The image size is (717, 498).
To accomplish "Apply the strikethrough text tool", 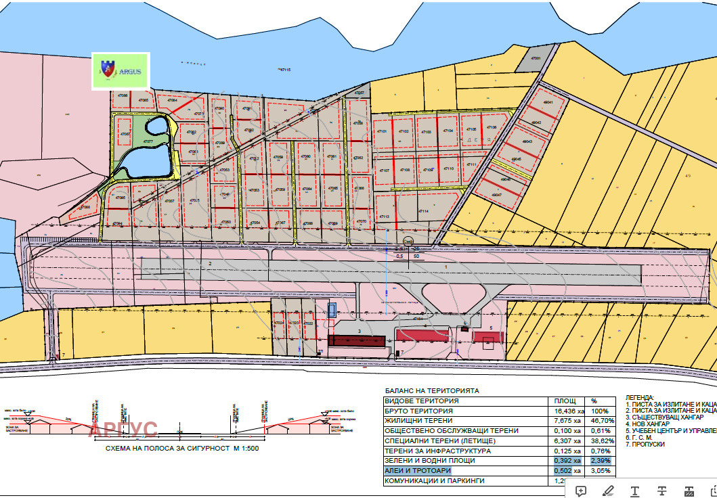I will 661,490.
